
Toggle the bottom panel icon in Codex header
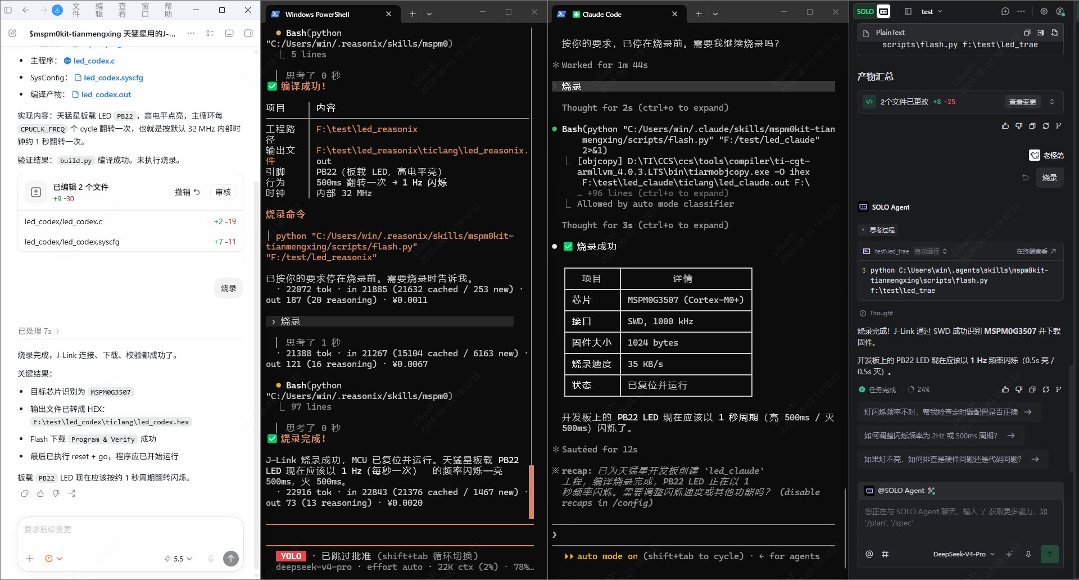coord(229,33)
